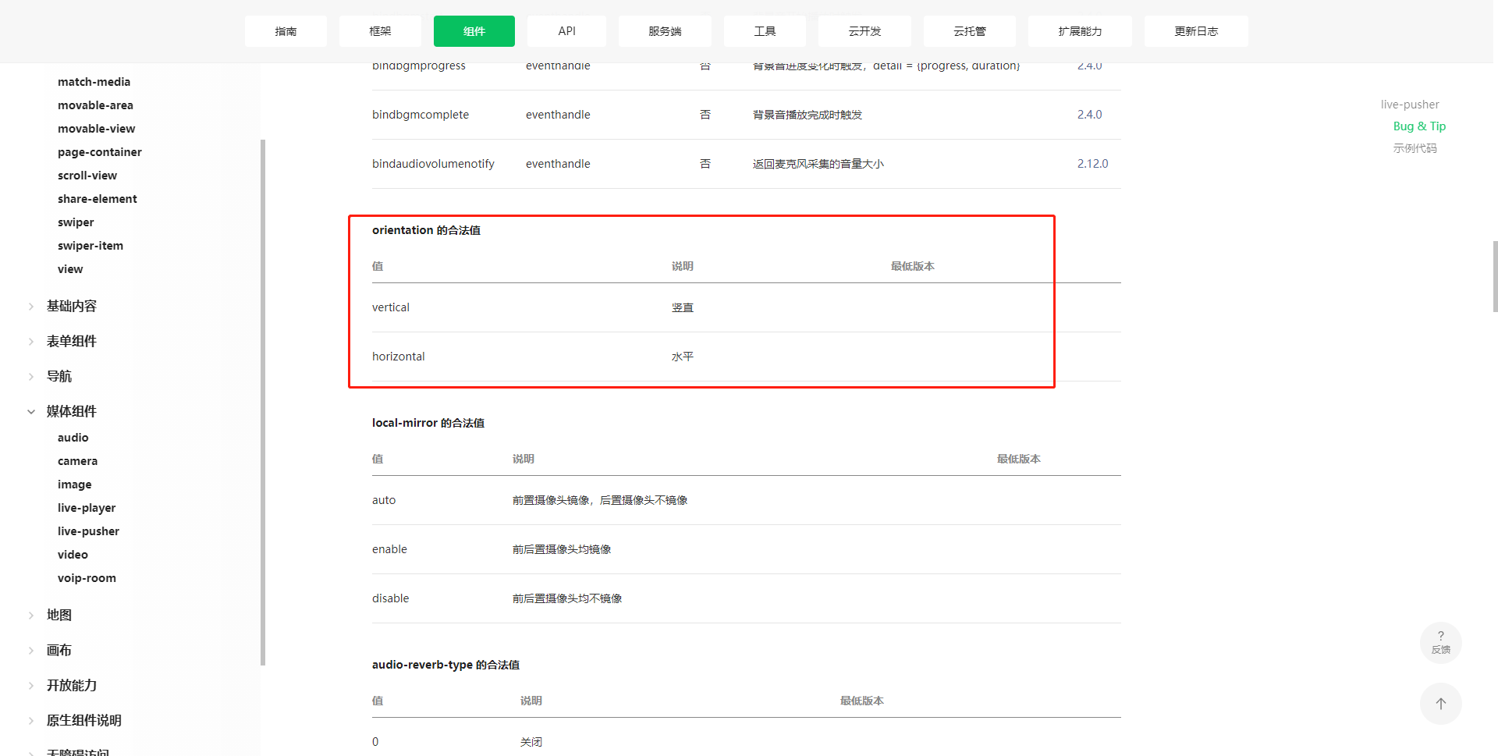Image resolution: width=1498 pixels, height=756 pixels.
Task: Click the bindbgmcomplete attribute name
Action: [421, 115]
